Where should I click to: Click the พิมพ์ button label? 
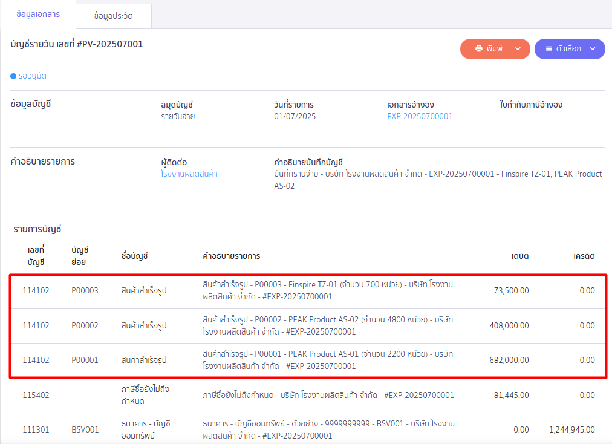[x=494, y=49]
